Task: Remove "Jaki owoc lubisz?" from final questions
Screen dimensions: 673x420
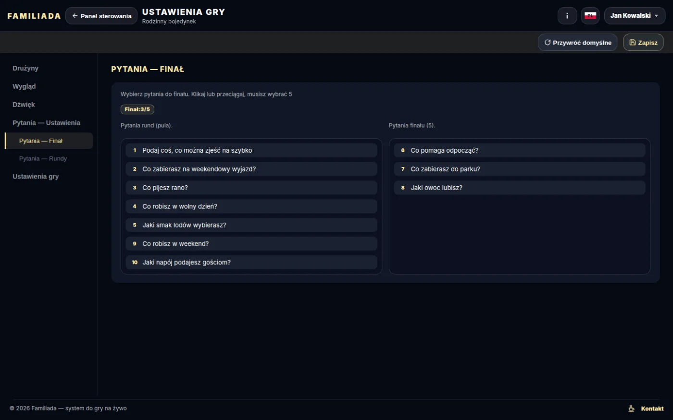Action: coord(520,188)
